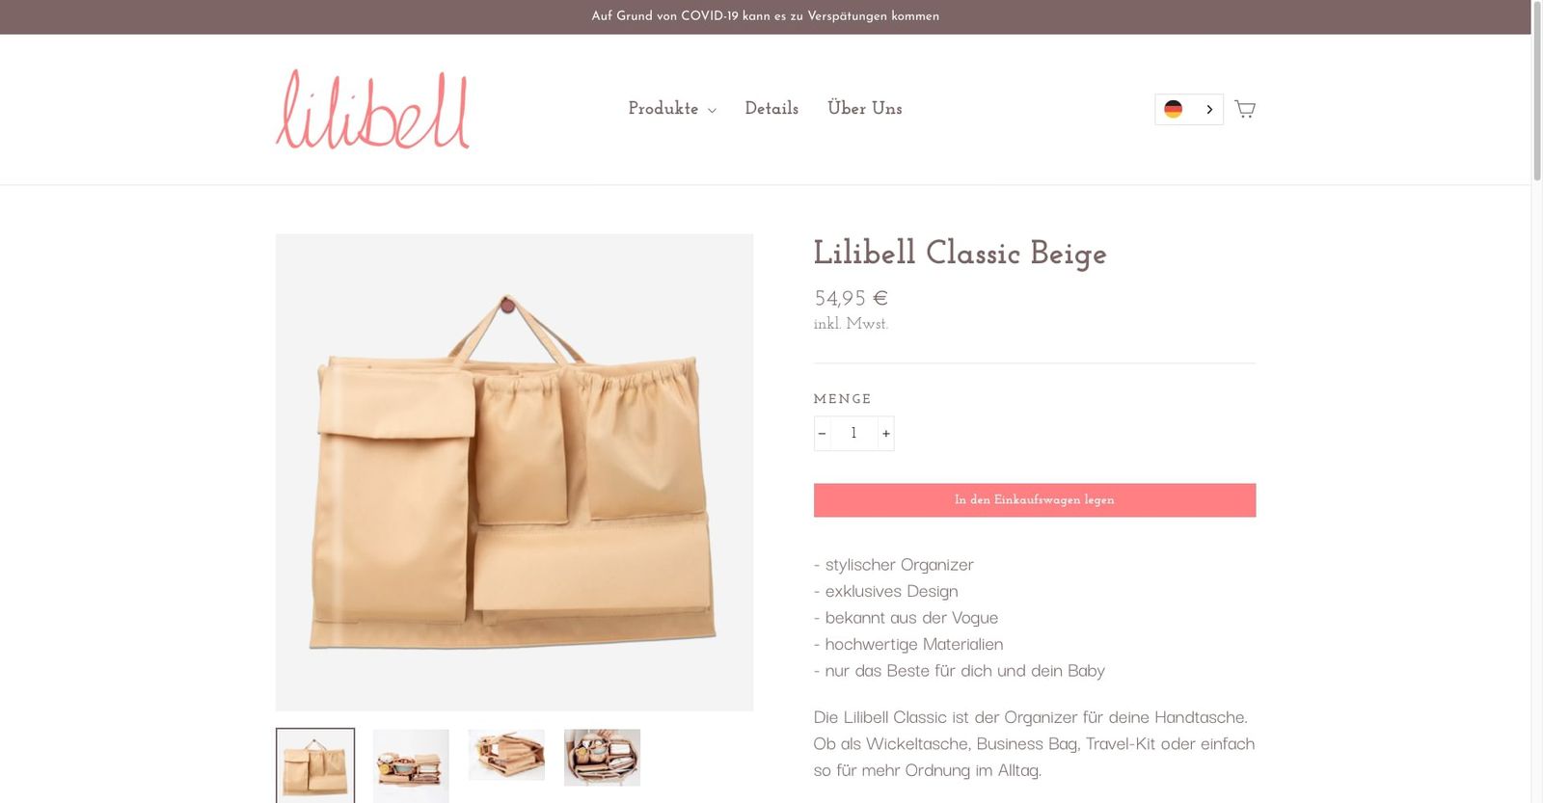
Task: Click the Menge quantity input field
Action: (853, 434)
